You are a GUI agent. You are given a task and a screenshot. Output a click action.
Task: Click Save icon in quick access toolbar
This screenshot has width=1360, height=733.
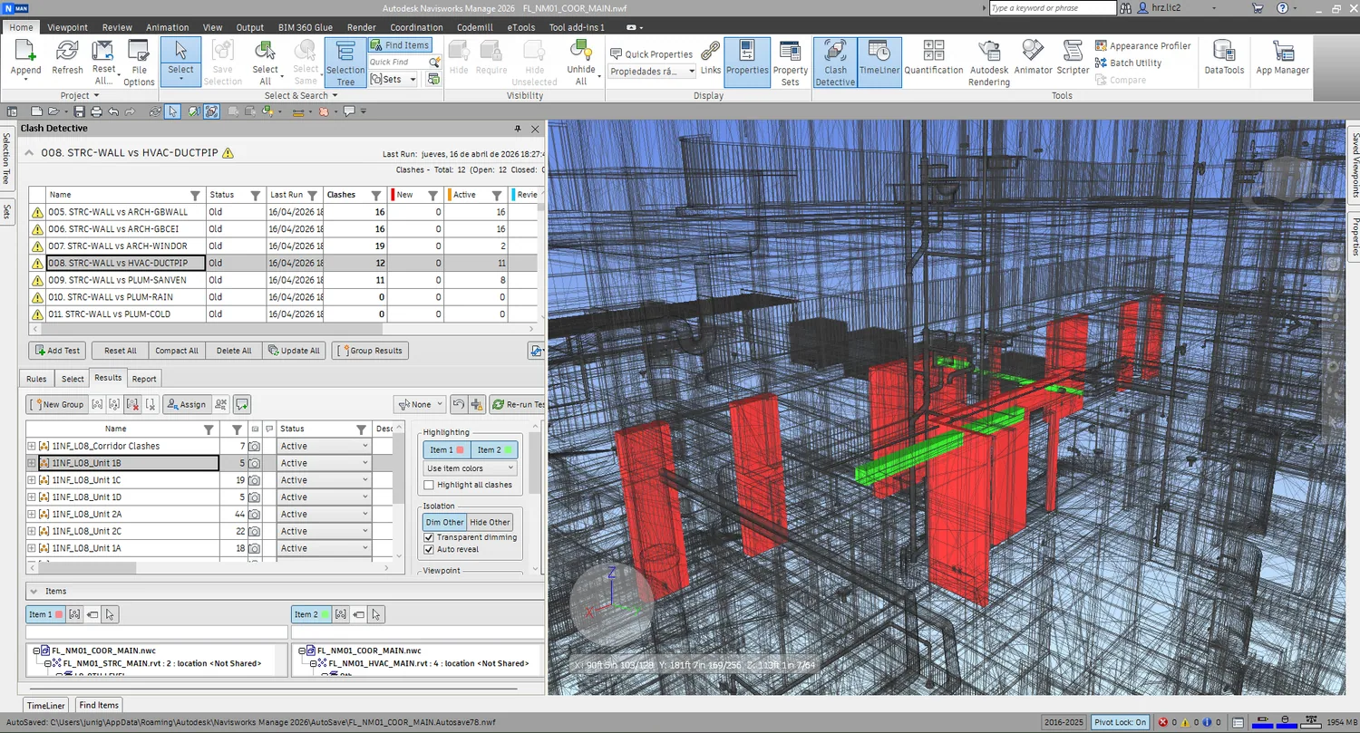point(79,111)
